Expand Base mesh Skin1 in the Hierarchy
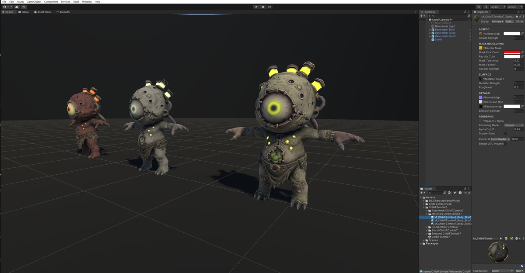 pos(430,30)
